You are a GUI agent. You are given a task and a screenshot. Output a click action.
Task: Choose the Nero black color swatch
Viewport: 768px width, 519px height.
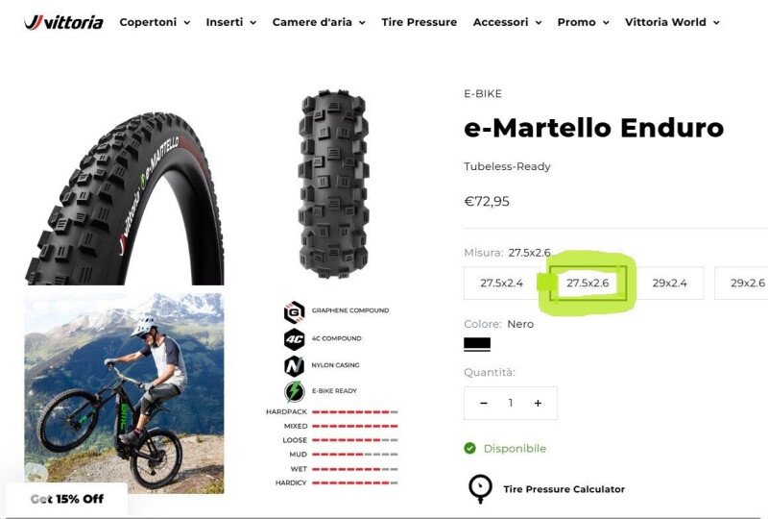click(x=477, y=344)
